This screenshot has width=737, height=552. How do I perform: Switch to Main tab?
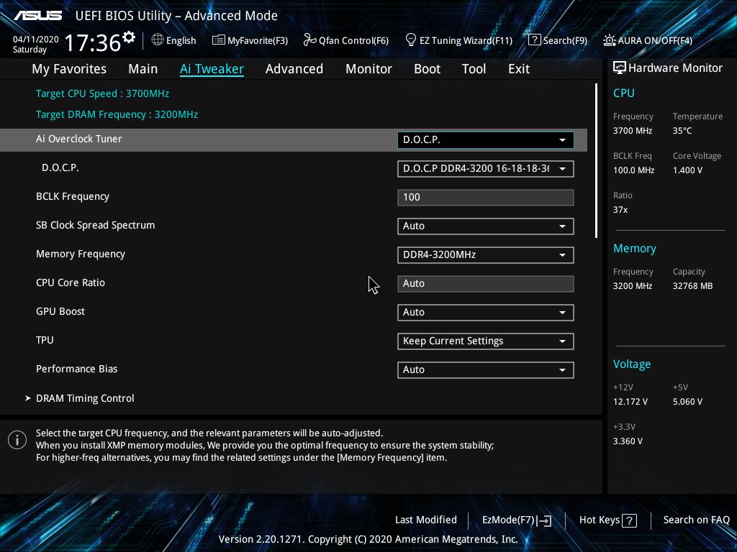(x=143, y=69)
